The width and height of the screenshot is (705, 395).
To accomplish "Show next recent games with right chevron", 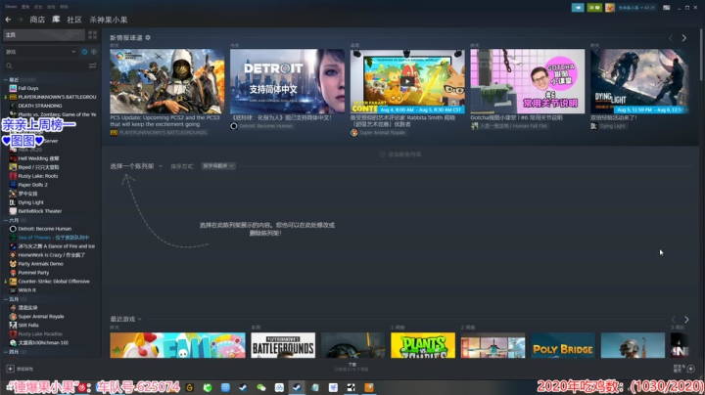I will (x=686, y=320).
